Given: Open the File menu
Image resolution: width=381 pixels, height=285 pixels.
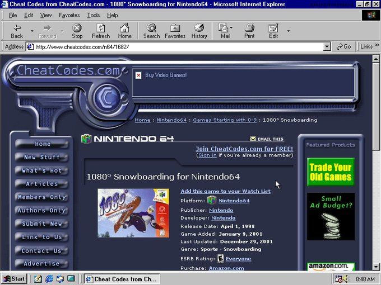Looking at the screenshot, I should point(13,15).
